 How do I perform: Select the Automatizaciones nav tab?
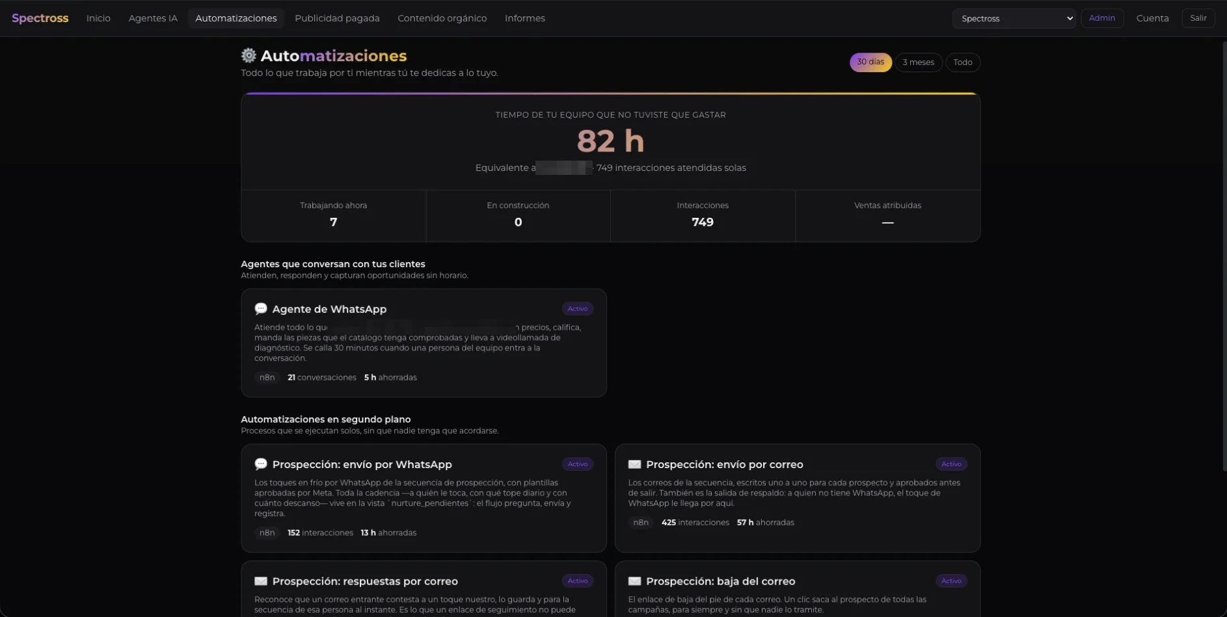click(x=236, y=18)
